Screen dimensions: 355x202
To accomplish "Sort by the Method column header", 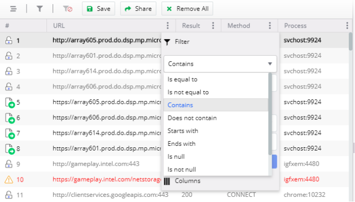I will [x=239, y=26].
